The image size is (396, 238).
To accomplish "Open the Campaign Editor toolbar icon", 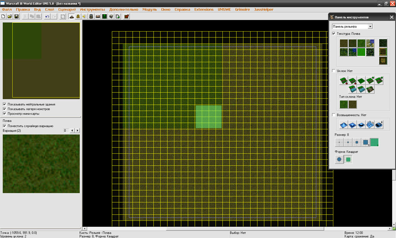I will (98, 16).
